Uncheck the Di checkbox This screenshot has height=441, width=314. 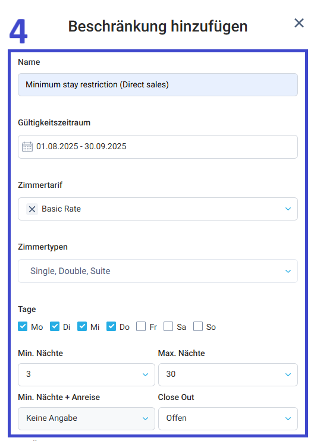coord(55,326)
